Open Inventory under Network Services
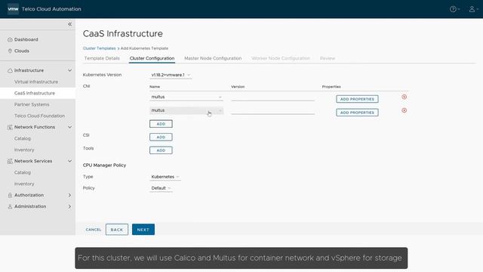Image resolution: width=483 pixels, height=272 pixels. point(24,184)
